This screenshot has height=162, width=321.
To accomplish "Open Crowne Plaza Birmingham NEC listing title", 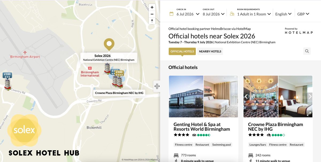I will coord(276,127).
